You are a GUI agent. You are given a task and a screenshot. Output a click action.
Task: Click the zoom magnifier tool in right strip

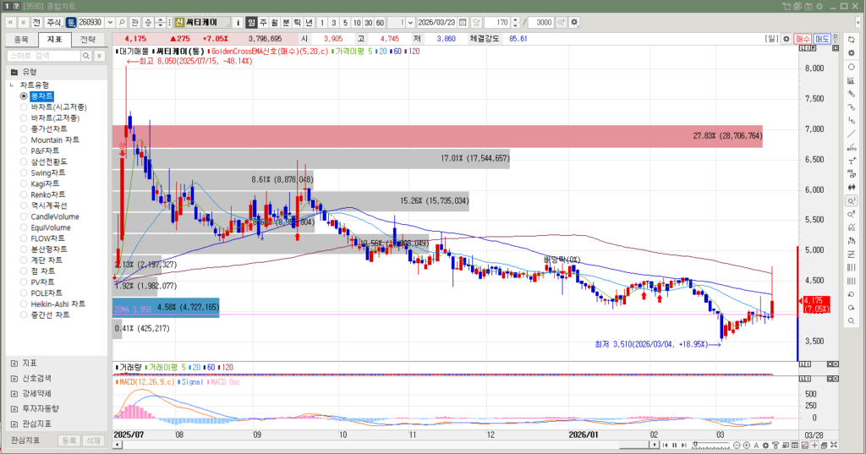point(851,200)
